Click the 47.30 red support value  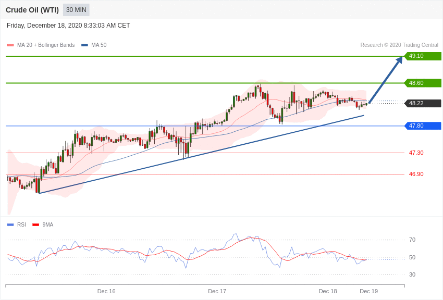click(x=416, y=153)
